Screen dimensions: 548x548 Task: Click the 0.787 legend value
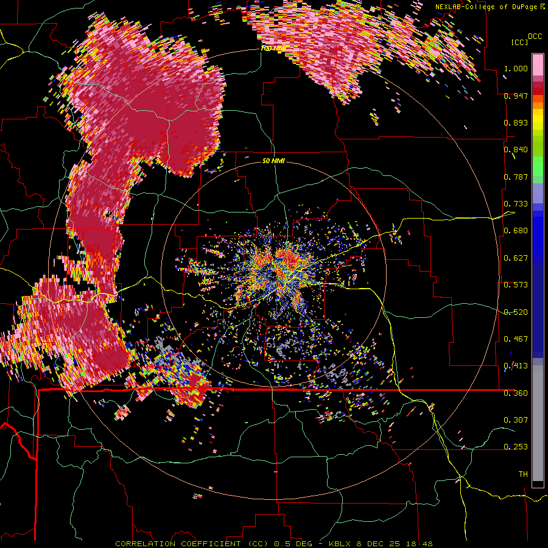516,177
